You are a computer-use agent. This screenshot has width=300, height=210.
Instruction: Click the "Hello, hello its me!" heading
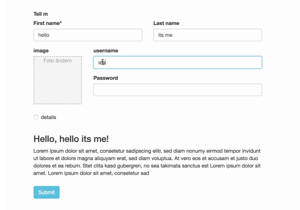71,139
